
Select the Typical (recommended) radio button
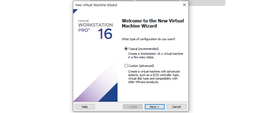126,49
